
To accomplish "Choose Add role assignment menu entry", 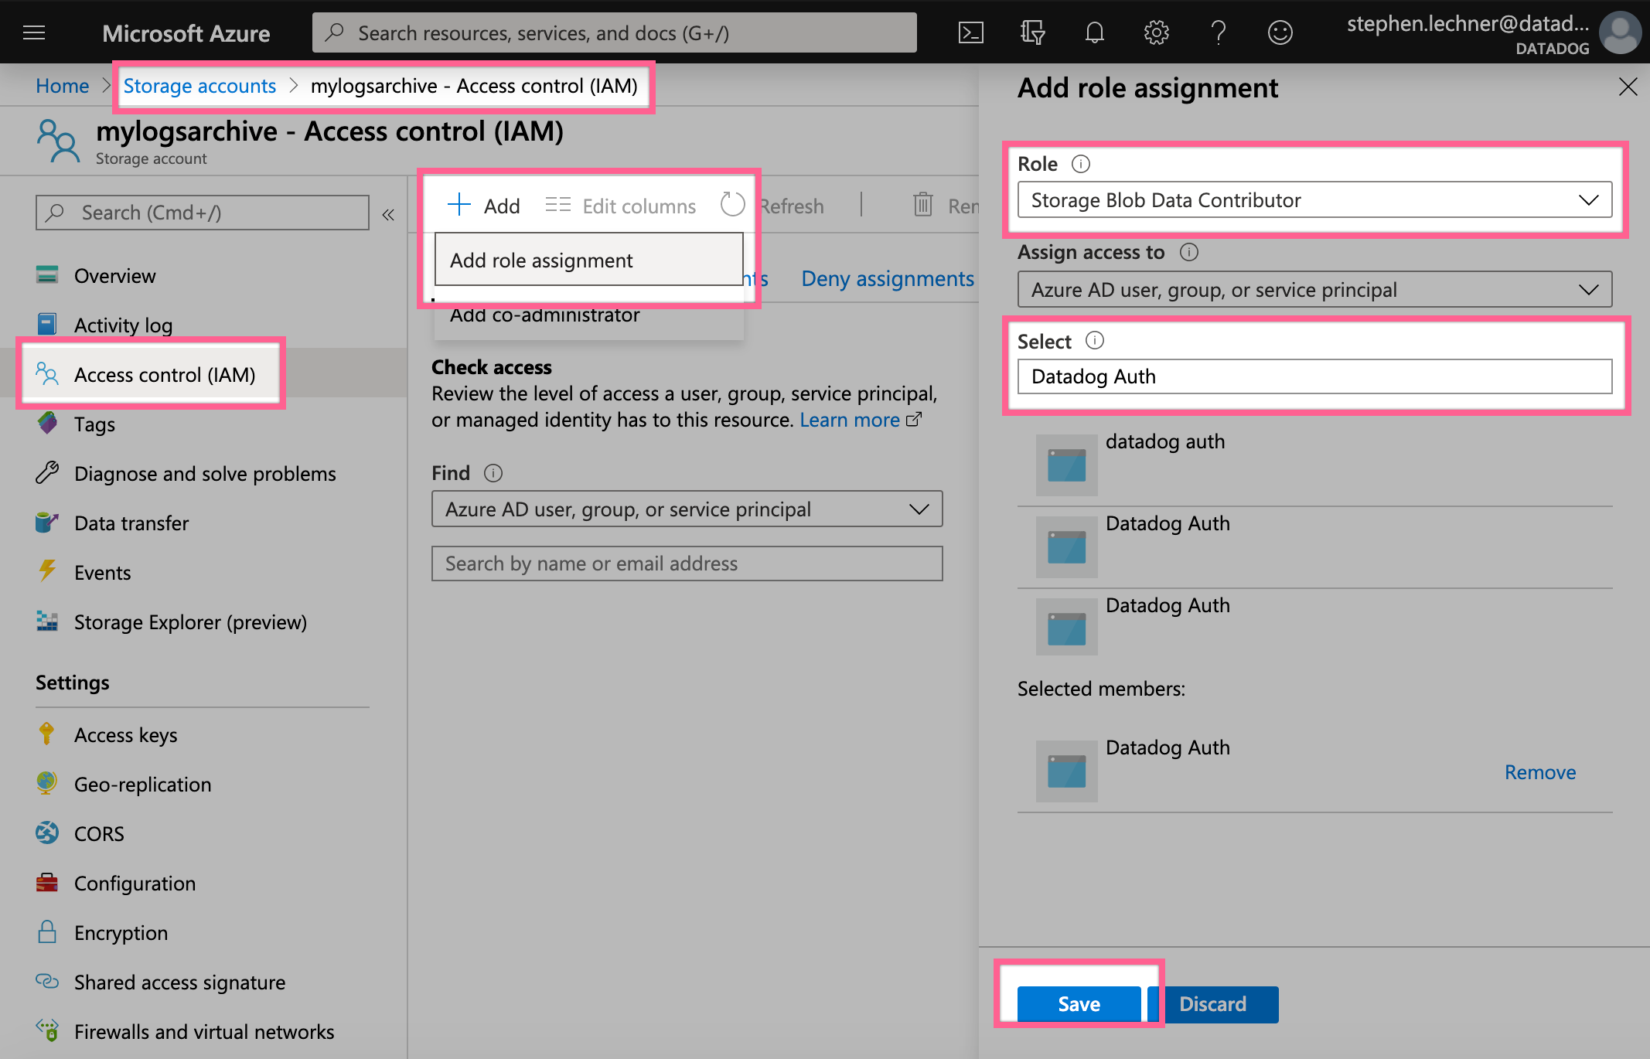I will 589,260.
